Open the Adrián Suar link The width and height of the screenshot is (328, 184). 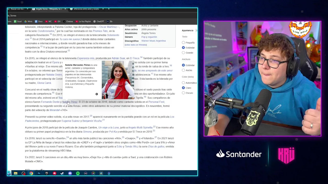(118, 58)
